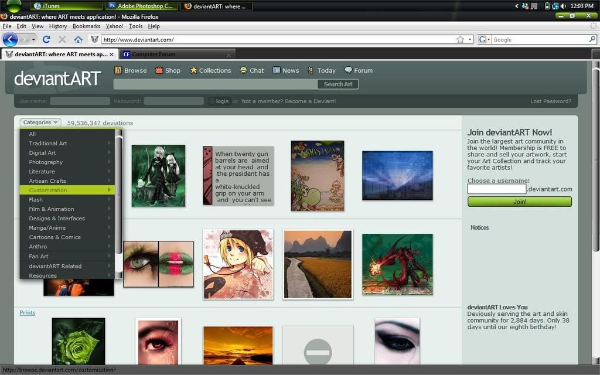Open the Prints link
This screenshot has width=600, height=375.
point(27,313)
